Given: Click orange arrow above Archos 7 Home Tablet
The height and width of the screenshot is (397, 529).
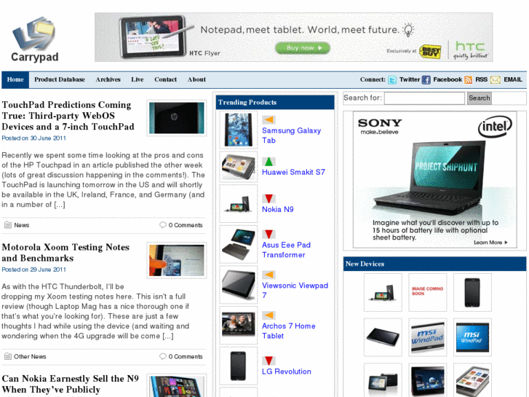Looking at the screenshot, I should click(269, 315).
